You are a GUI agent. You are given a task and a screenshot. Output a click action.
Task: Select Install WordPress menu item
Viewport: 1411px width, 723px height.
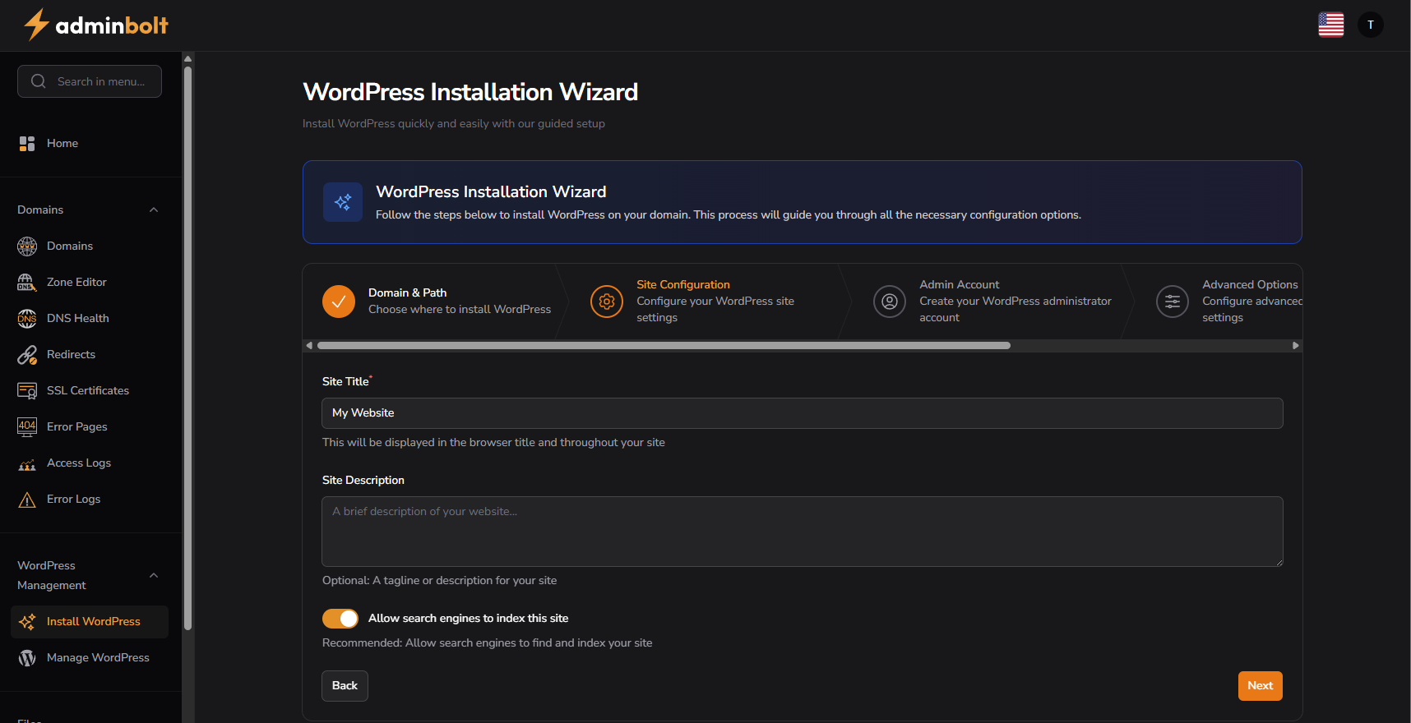point(90,622)
